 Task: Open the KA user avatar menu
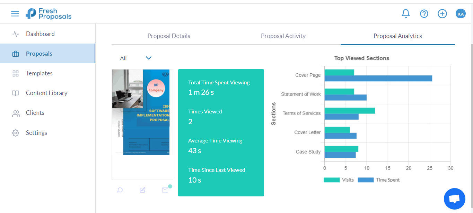pyautogui.click(x=461, y=14)
